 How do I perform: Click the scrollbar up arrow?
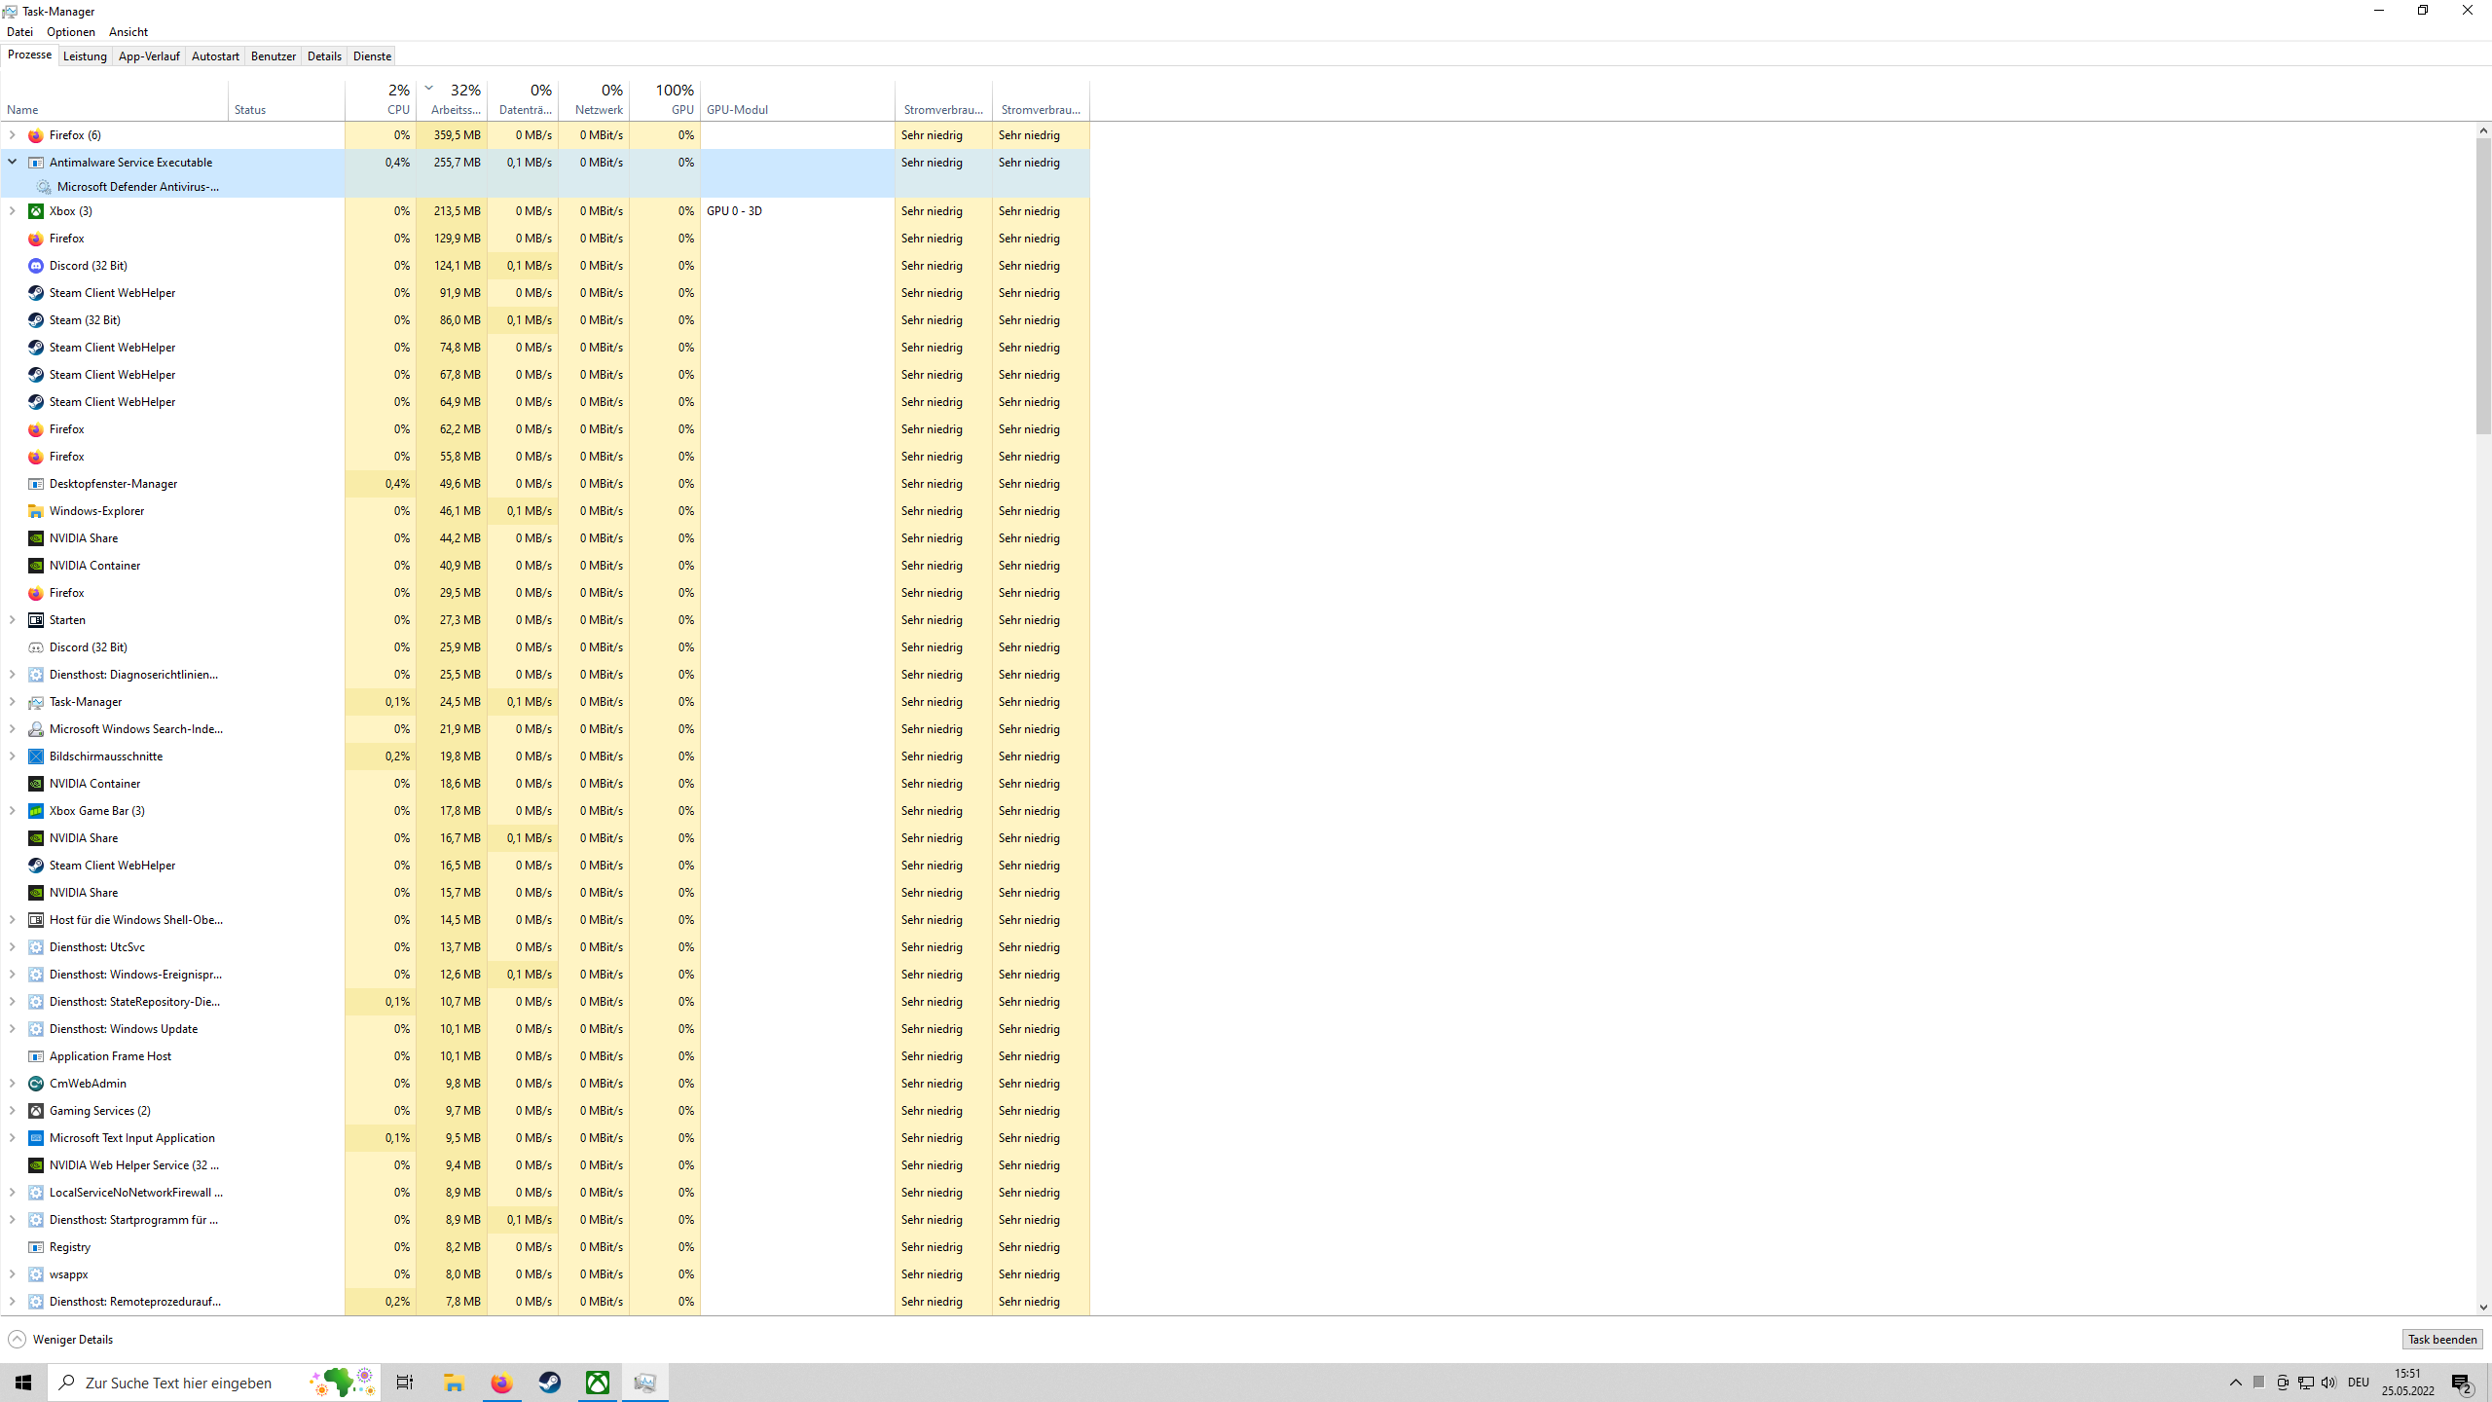coord(2483,130)
